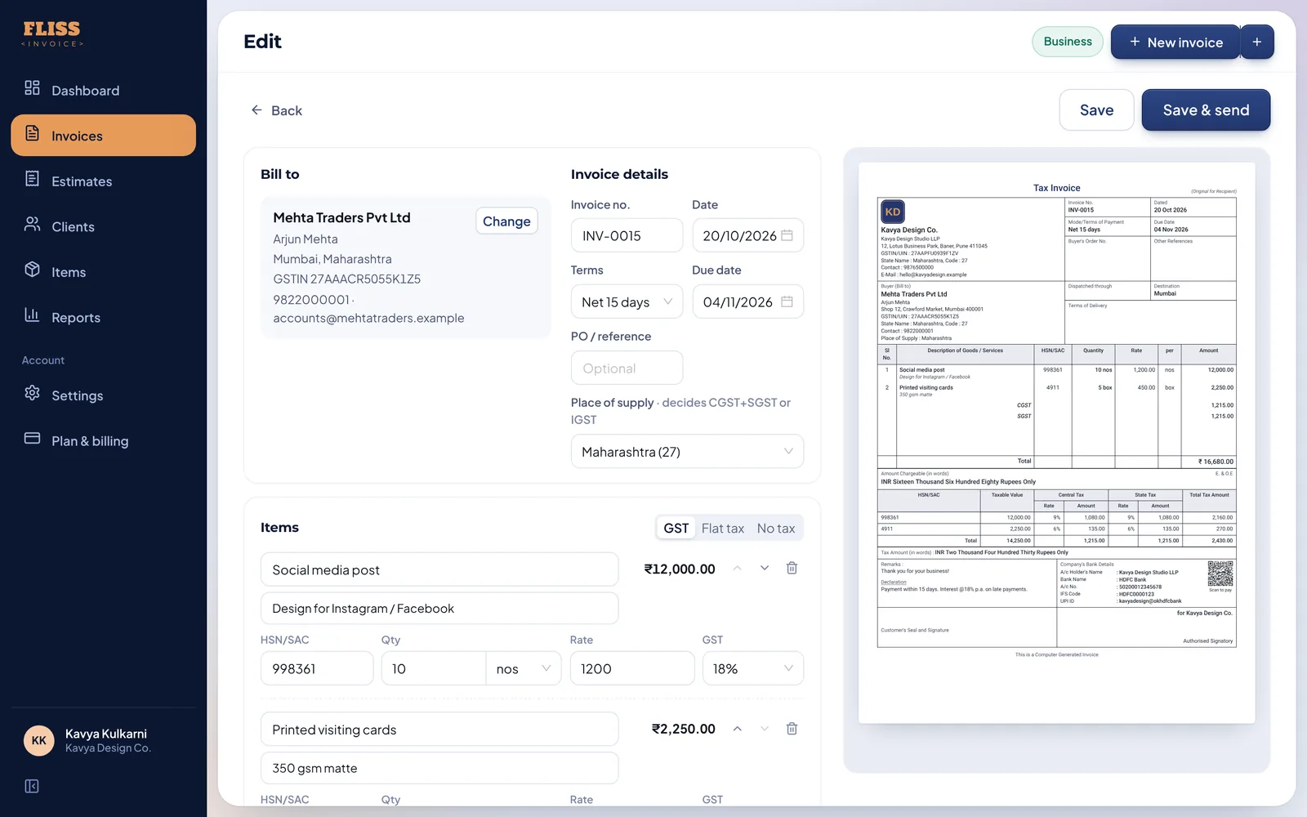The width and height of the screenshot is (1307, 817).
Task: Click the HSN/SAC field showing 998361
Action: coord(317,669)
